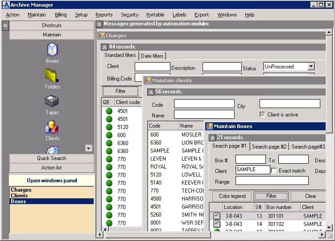Click the green QB indicator for client 600
335x241 pixels.
(x=109, y=135)
